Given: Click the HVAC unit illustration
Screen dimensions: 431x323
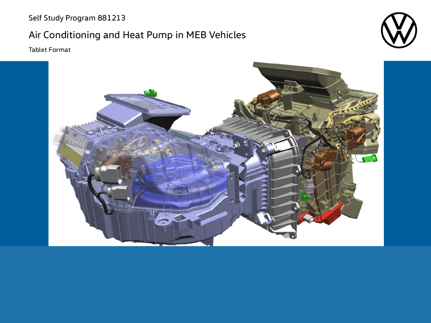Looking at the screenshot, I should 216,154.
